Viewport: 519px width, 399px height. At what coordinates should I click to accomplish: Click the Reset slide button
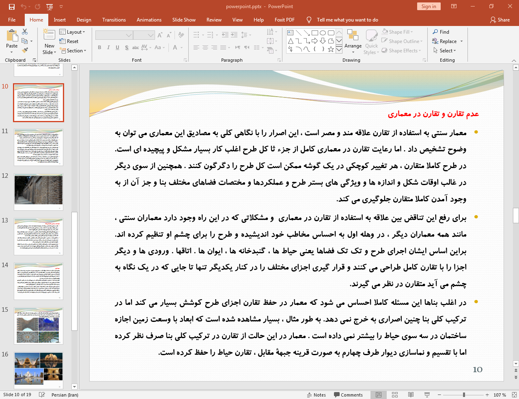tap(69, 41)
